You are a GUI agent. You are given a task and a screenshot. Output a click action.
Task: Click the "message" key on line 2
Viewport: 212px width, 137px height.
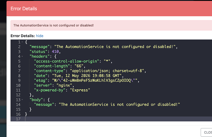[x=40, y=47]
